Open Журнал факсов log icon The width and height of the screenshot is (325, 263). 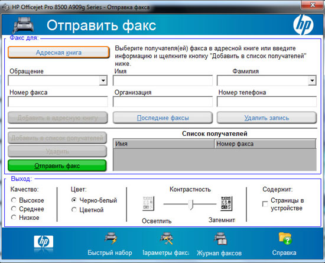click(220, 239)
